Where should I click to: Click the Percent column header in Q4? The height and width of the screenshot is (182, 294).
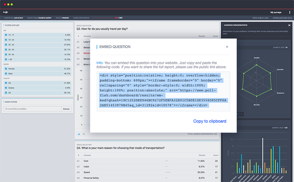(202, 155)
